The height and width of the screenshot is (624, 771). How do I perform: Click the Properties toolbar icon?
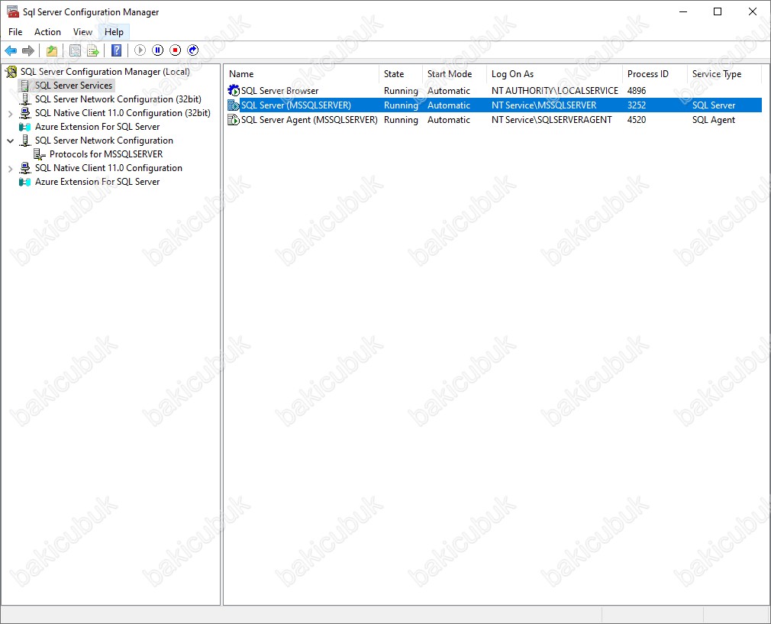[x=75, y=50]
